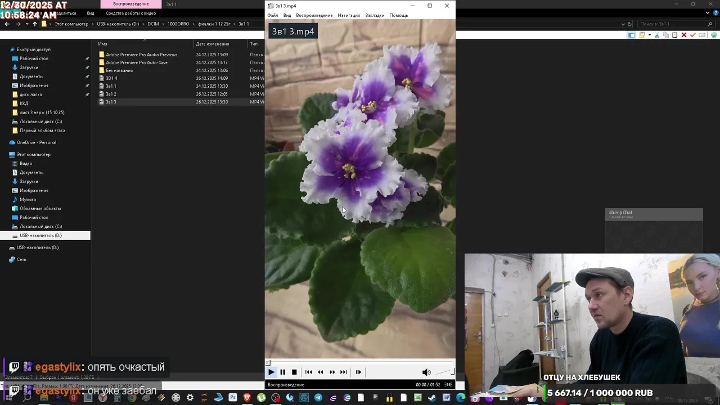
Task: Adjust the player volume slider
Action: pyautogui.click(x=444, y=372)
